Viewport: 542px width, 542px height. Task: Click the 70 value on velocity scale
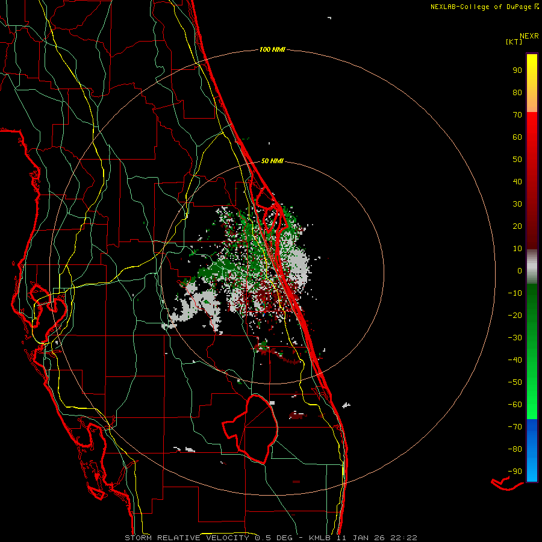point(517,115)
